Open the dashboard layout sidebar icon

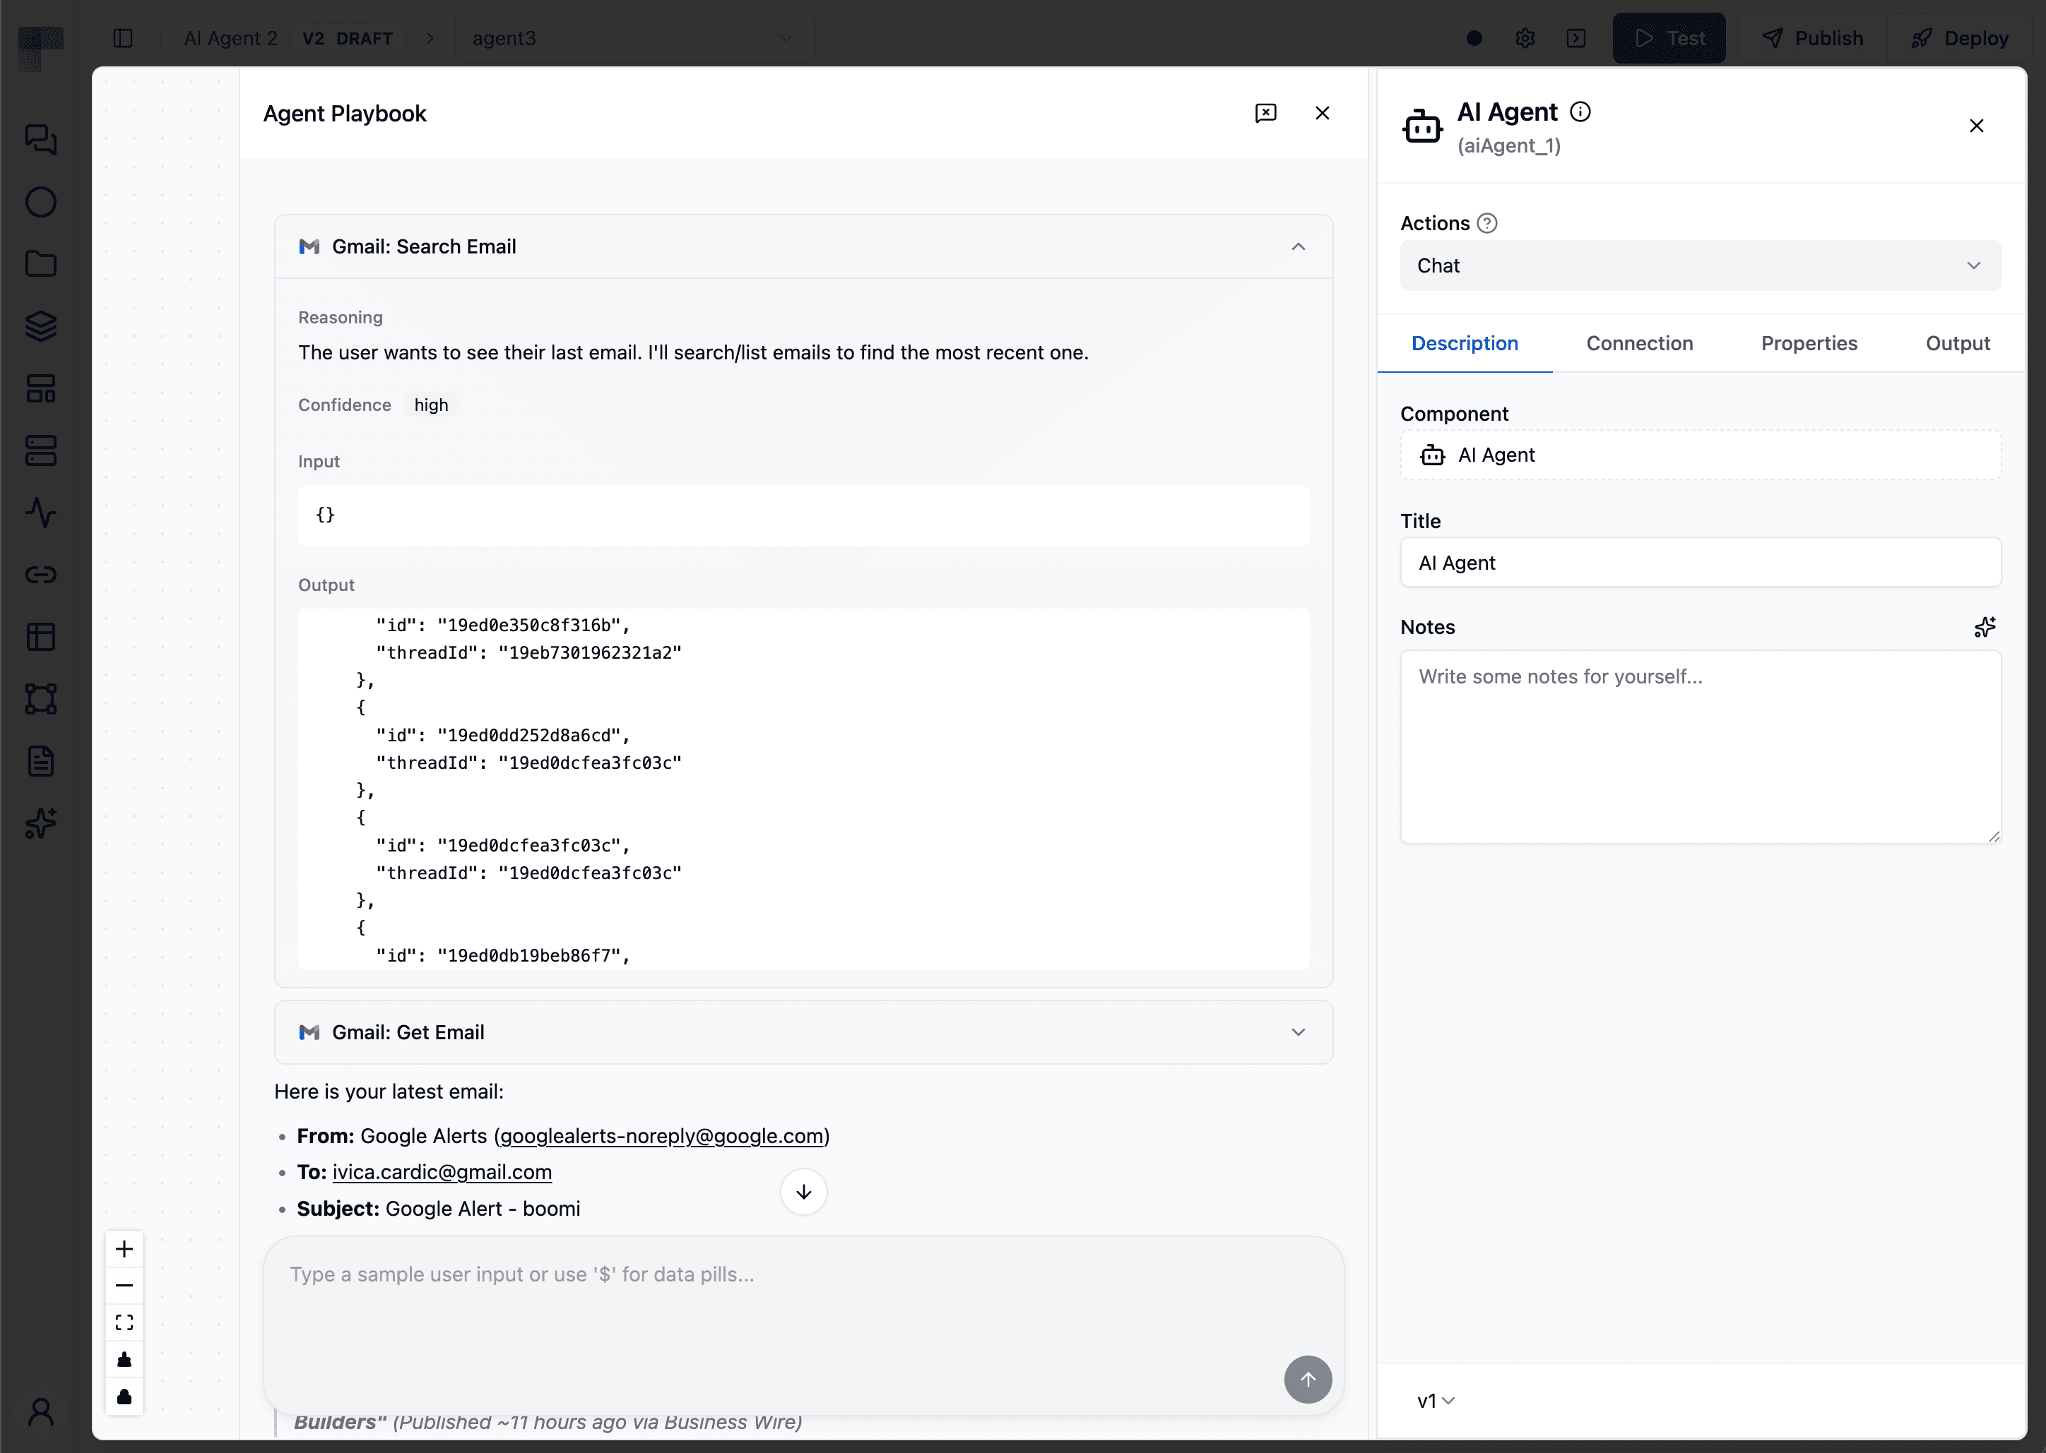[41, 388]
